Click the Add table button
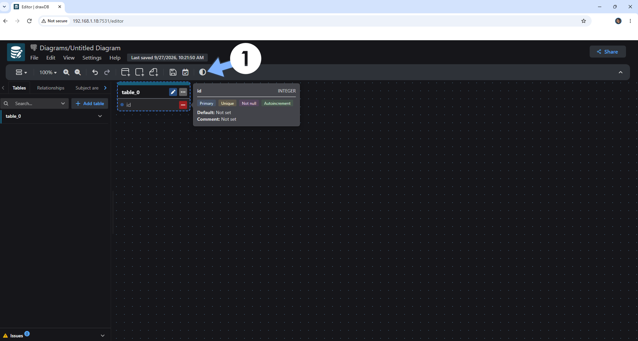The height and width of the screenshot is (341, 638). (90, 103)
